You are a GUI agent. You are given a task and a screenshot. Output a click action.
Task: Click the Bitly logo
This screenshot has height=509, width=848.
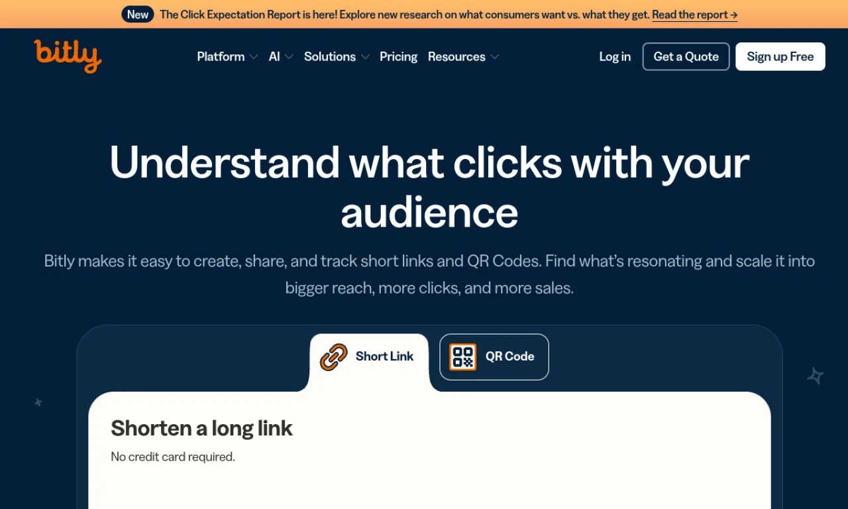tap(68, 56)
